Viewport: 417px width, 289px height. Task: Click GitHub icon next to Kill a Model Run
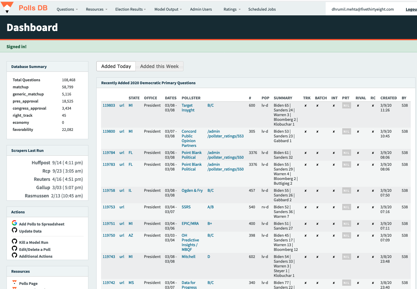14,241
